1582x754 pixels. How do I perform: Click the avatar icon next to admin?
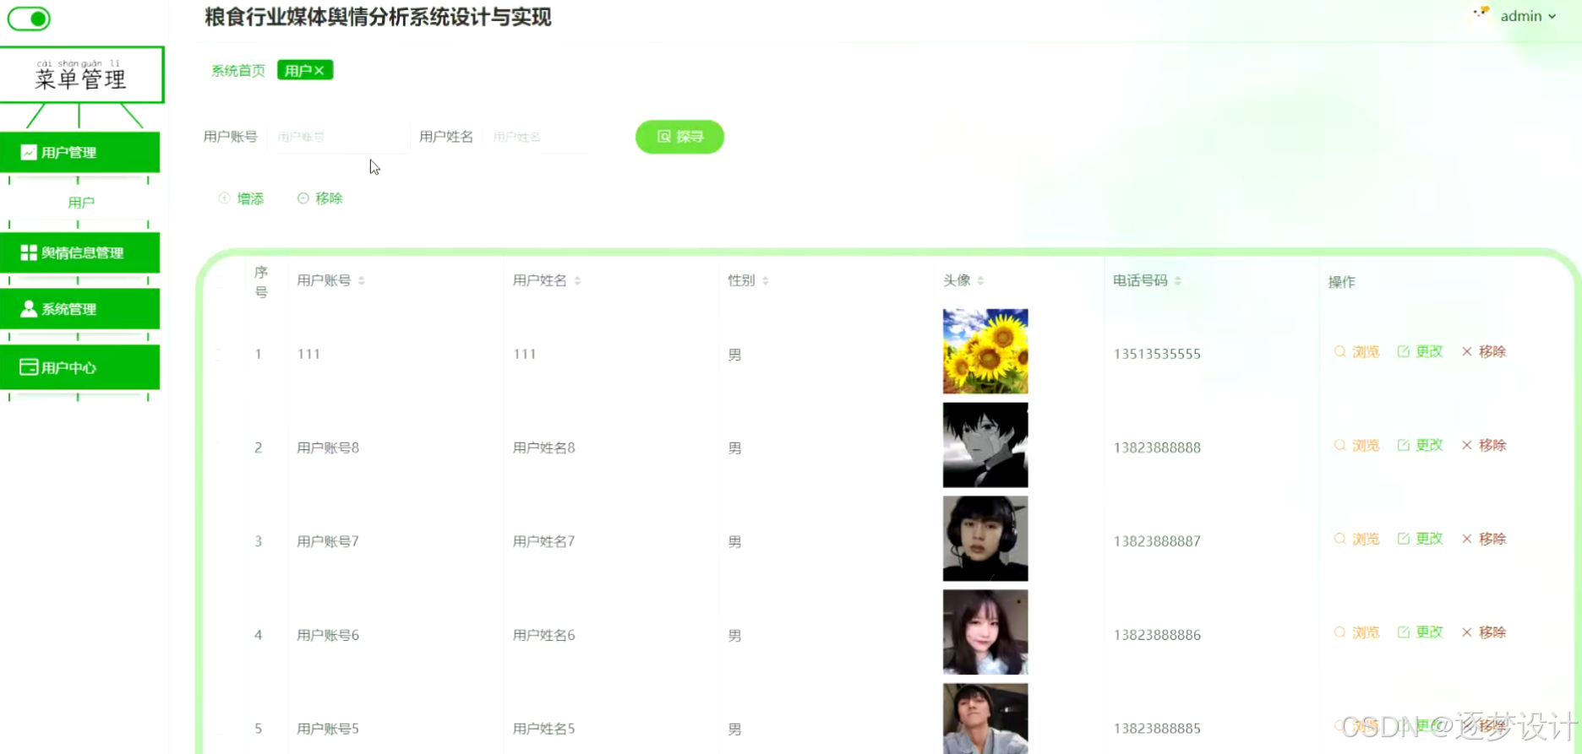tap(1481, 13)
